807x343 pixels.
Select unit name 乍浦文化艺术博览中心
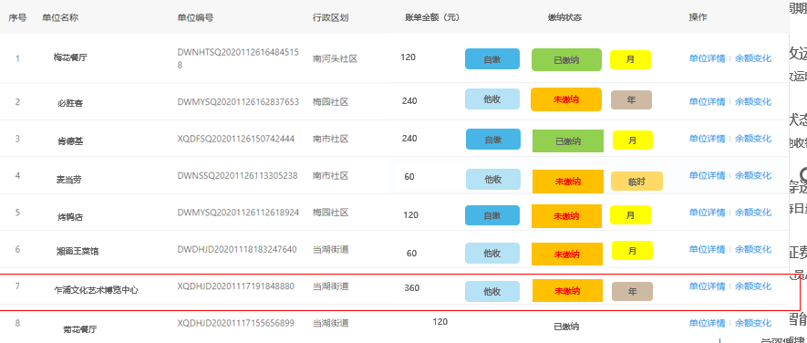tap(97, 290)
